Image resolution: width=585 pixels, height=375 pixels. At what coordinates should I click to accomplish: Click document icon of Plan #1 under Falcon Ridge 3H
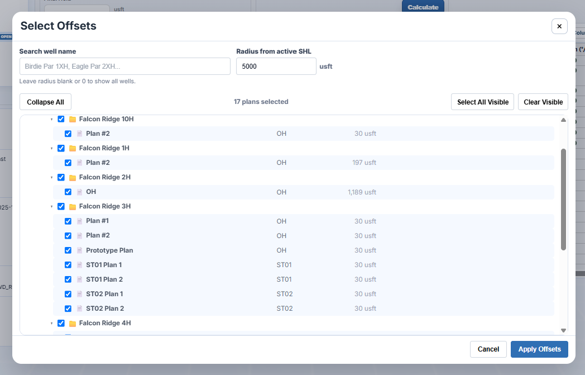[x=79, y=221]
